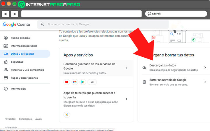
Task: Select Datos y privacidad in the sidebar
Action: tap(25, 54)
